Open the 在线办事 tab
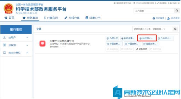The image size is (181, 99). pos(72,18)
